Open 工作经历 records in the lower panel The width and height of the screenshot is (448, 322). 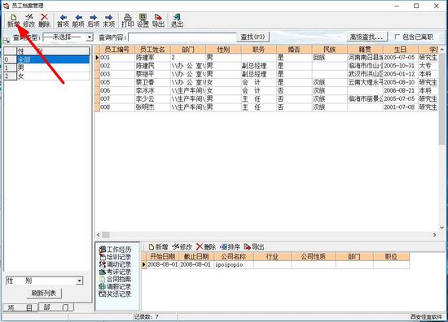(115, 250)
